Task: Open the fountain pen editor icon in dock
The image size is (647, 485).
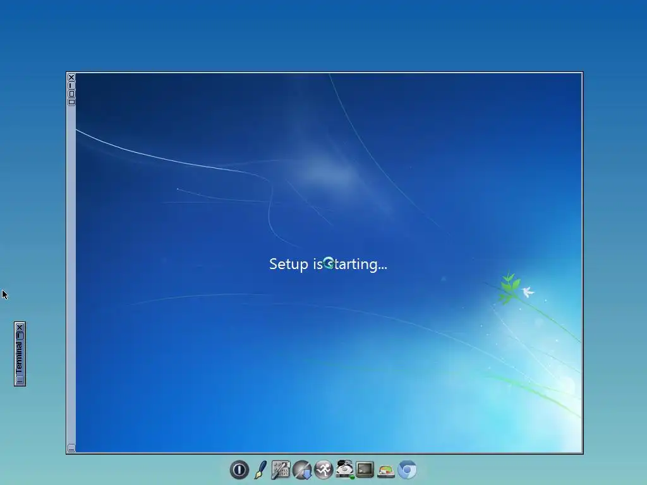Action: 260,470
